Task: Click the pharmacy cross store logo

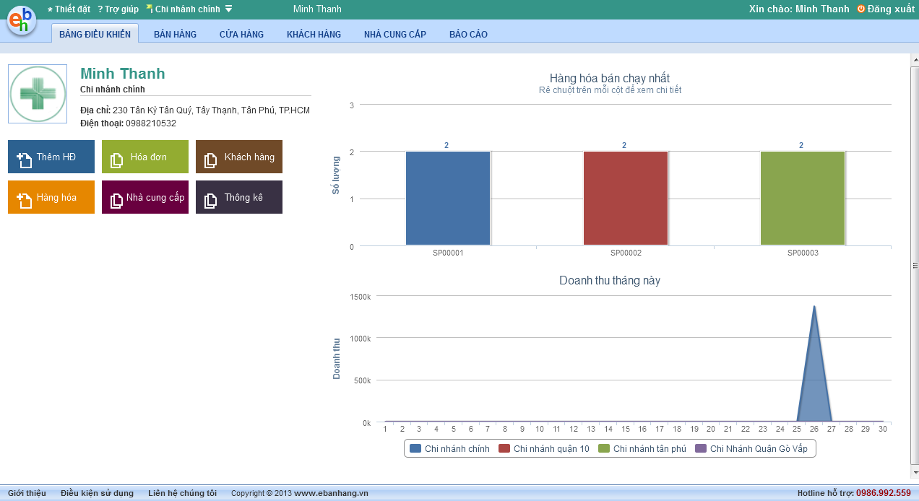Action: tap(38, 94)
